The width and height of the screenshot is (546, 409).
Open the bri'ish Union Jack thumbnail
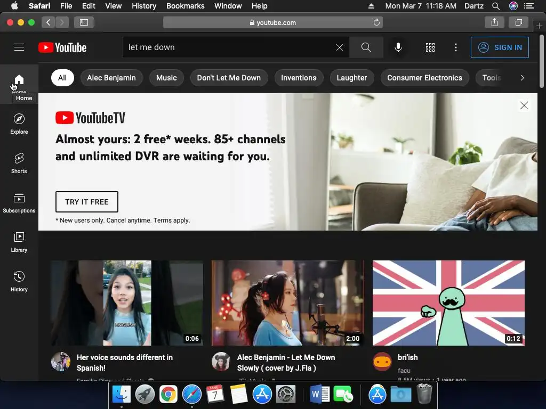click(x=448, y=303)
